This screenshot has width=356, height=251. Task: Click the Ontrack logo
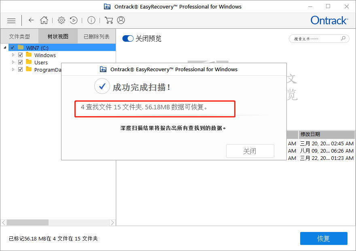329,20
